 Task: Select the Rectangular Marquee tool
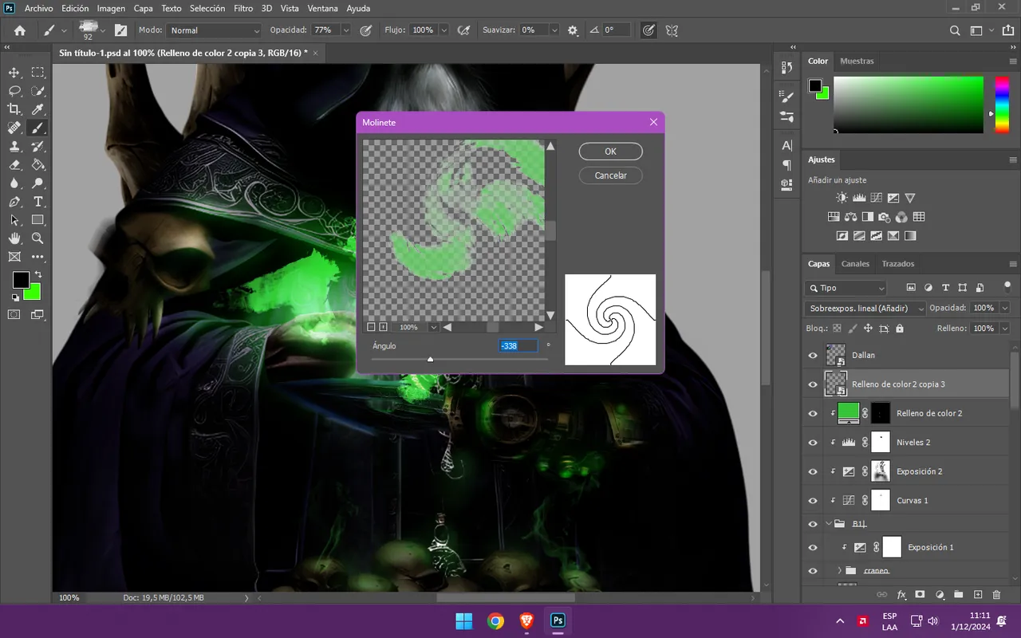pos(37,73)
